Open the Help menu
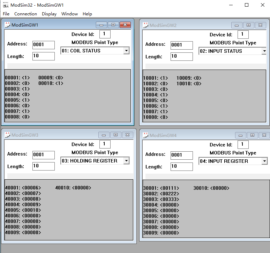This screenshot has height=253, width=270. [x=87, y=14]
